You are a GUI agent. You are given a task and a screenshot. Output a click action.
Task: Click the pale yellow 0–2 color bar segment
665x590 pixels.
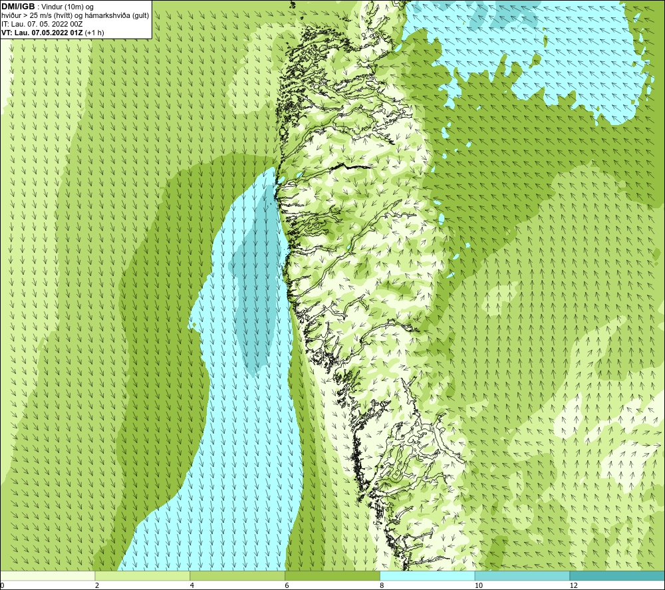pyautogui.click(x=47, y=575)
